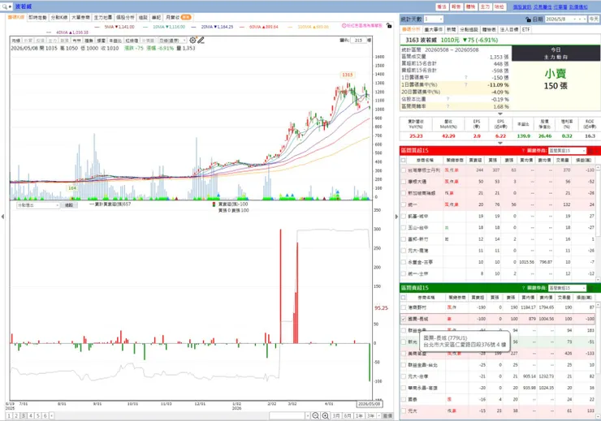This screenshot has height=421, width=601.
Task: Toggle the 本益比 chart overlay button
Action: click(115, 41)
